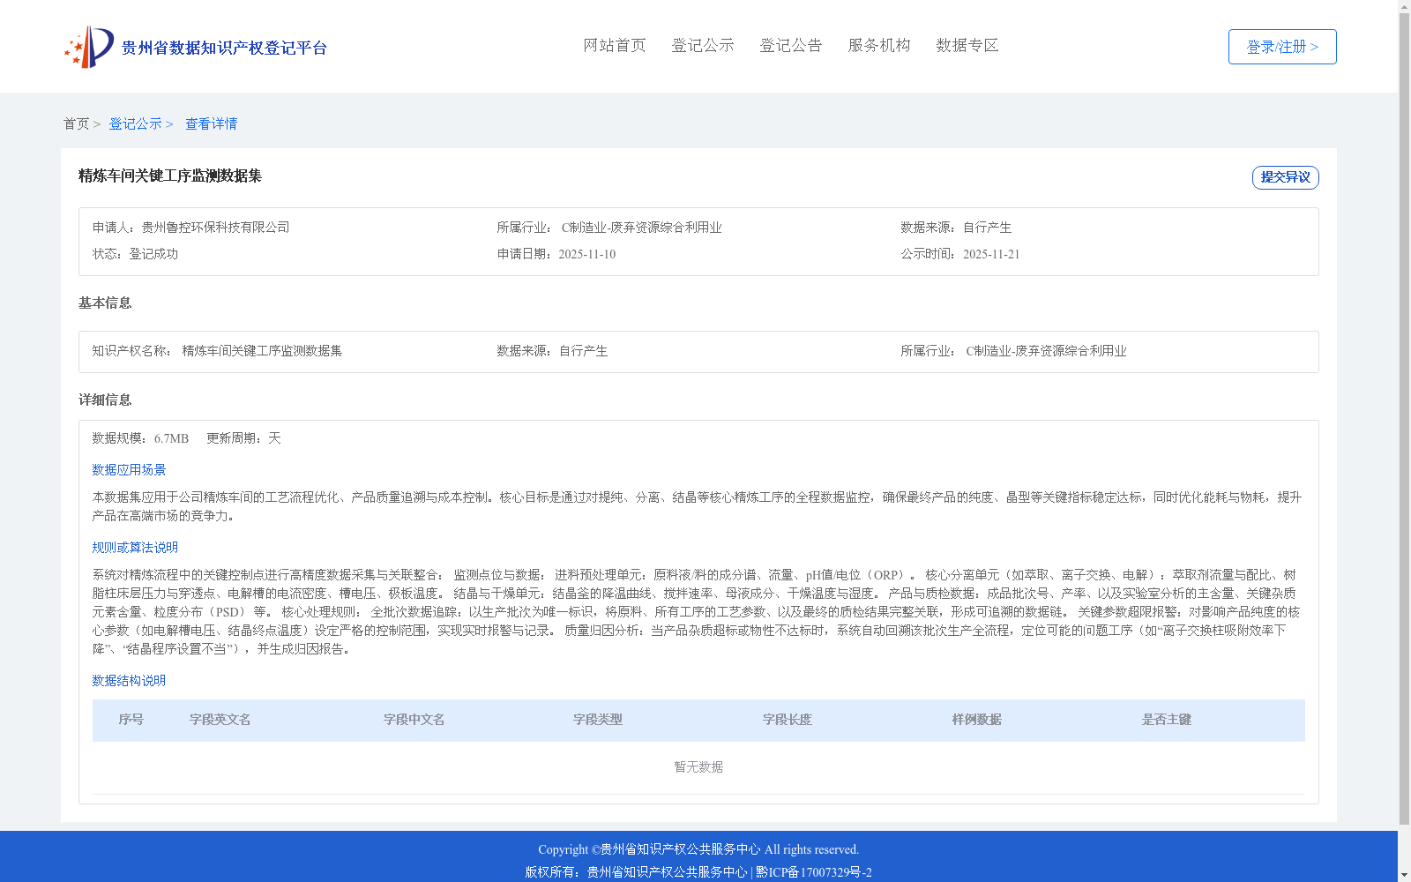Open 网站首页 navigation item

[615, 45]
